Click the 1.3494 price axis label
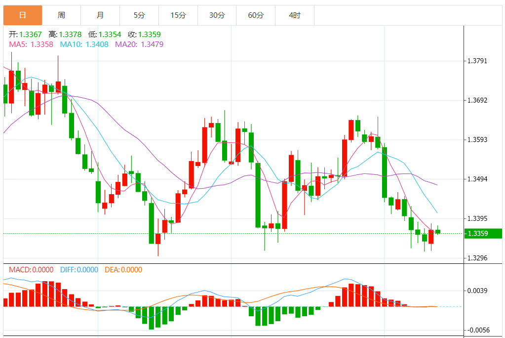The width and height of the screenshot is (505, 338). click(x=477, y=179)
